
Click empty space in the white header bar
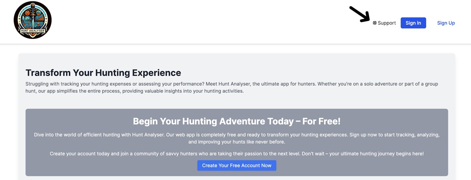(x=202, y=22)
